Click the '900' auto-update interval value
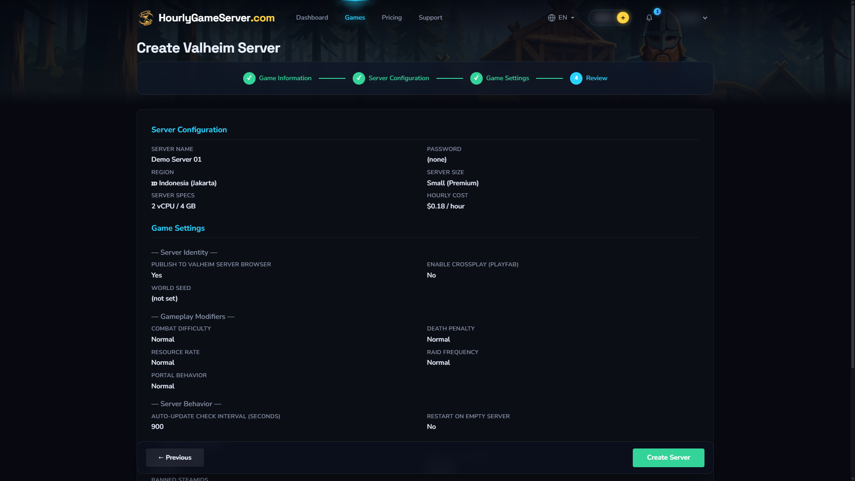The image size is (855, 481). click(x=158, y=427)
